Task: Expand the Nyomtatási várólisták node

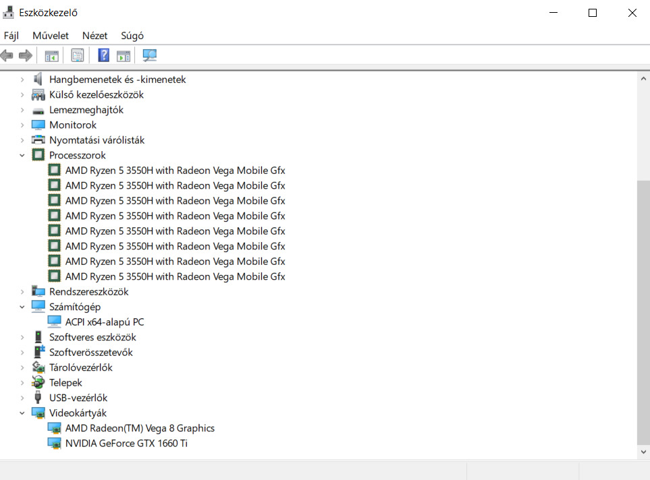Action: pos(22,140)
